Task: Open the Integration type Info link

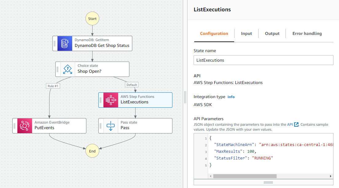Action: pos(231,97)
